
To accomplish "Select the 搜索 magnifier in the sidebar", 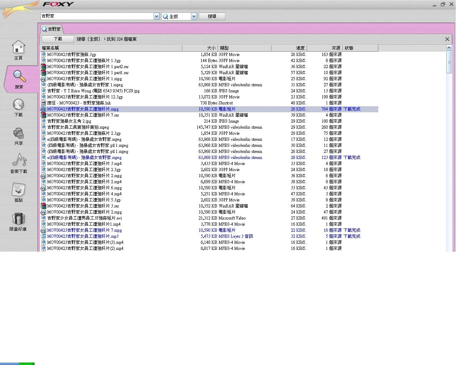I will pyautogui.click(x=19, y=76).
